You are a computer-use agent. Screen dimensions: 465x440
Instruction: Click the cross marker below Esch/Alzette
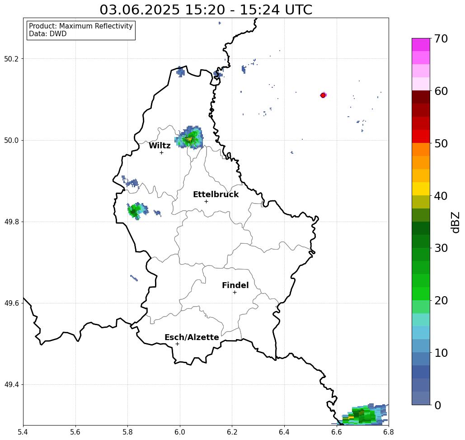coord(177,344)
